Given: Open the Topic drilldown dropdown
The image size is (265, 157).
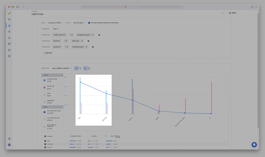Looking at the screenshot, I should [x=56, y=29].
